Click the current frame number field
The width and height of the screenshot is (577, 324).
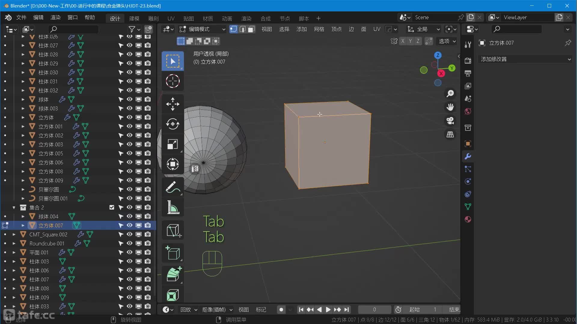pyautogui.click(x=374, y=309)
